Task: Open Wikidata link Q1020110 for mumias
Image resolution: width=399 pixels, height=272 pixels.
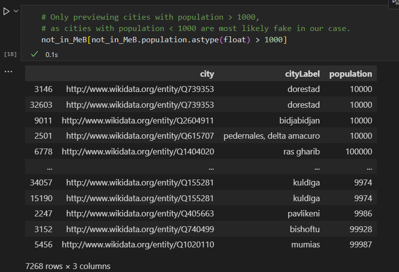Action: click(137, 245)
